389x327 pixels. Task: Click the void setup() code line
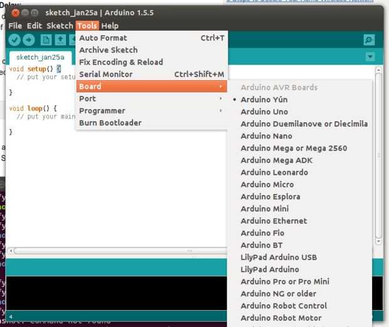coord(35,69)
